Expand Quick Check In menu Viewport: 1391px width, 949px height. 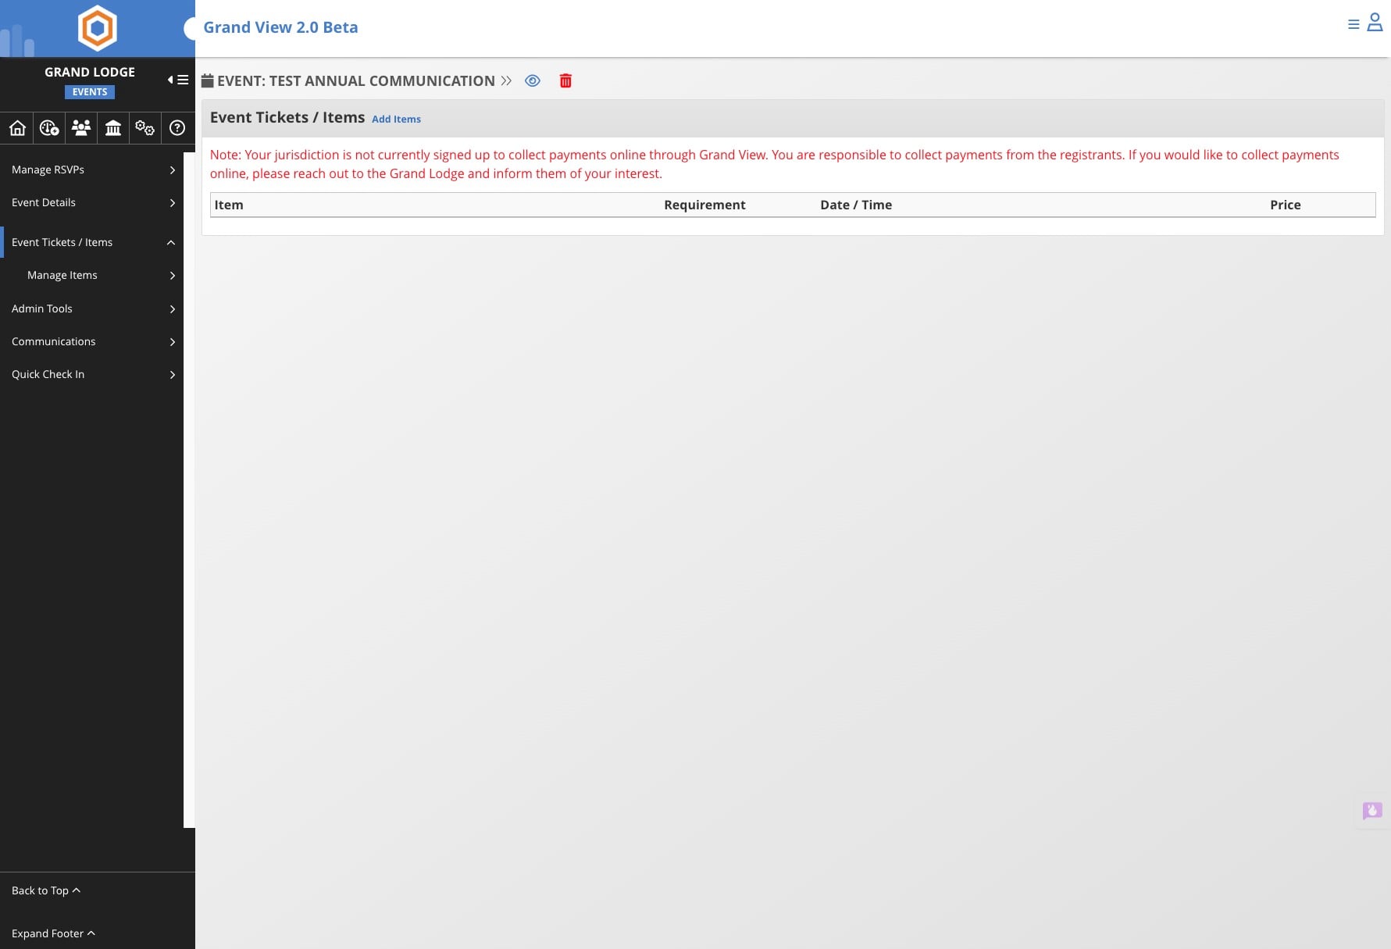coord(92,374)
